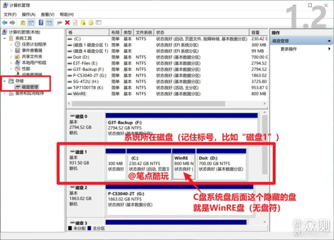Select the G3T-Backup (F:) volume row

point(167,69)
